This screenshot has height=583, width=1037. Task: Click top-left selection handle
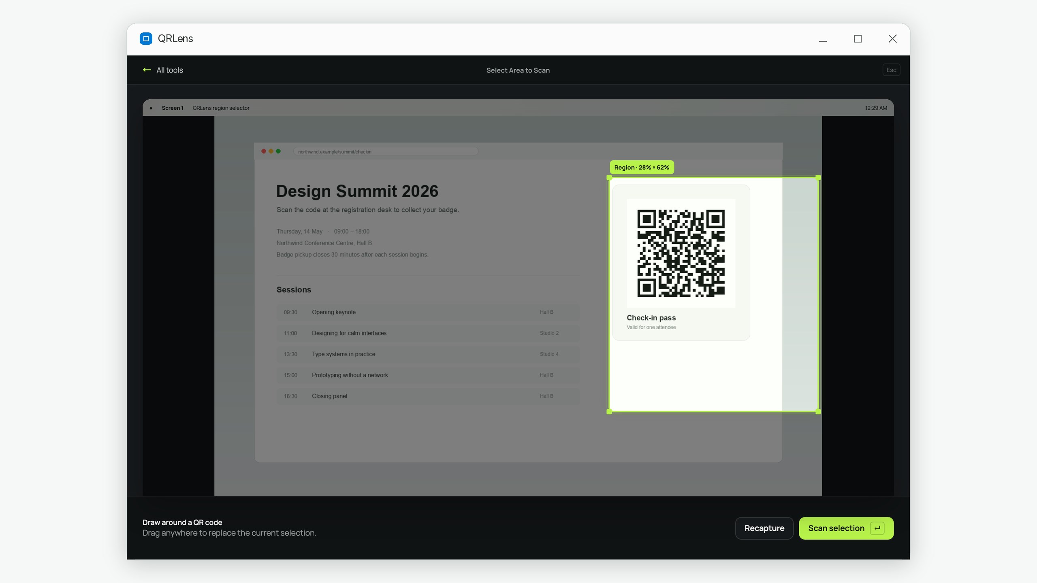609,178
